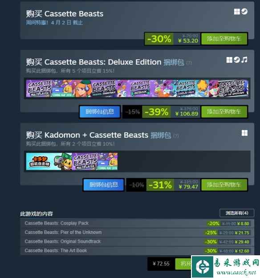This screenshot has height=278, width=260.
Task: Add Cassette Beasts at ¥53.20 to cart
Action: tap(224, 39)
